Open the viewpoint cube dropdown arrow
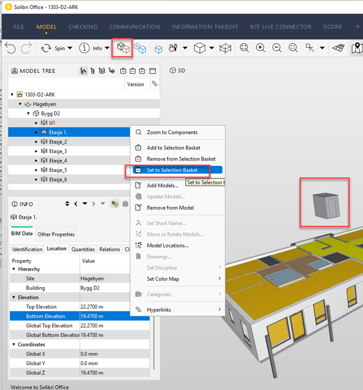 212,48
